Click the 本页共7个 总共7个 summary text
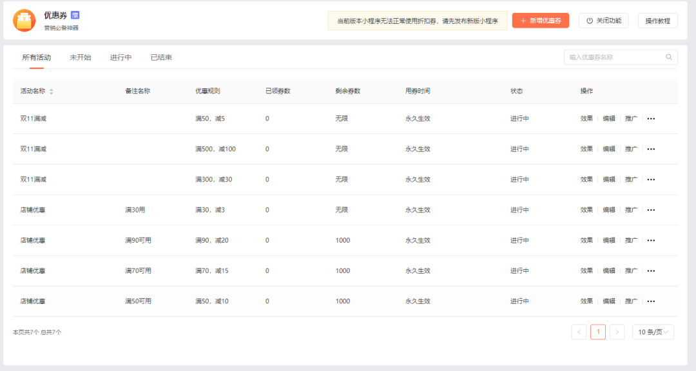The height and width of the screenshot is (371, 696). coord(37,332)
